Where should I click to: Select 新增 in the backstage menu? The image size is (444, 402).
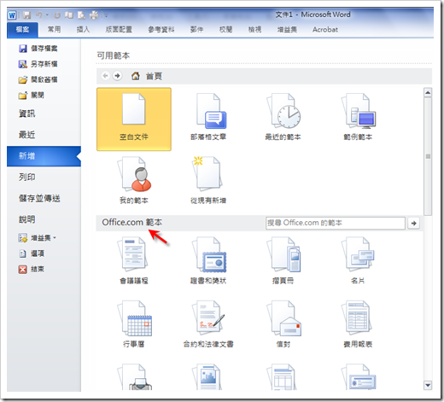(44, 156)
